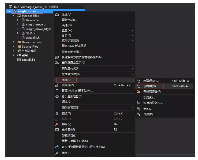
Task: Click the New Filter folder icon
Action: click(x=139, y=91)
